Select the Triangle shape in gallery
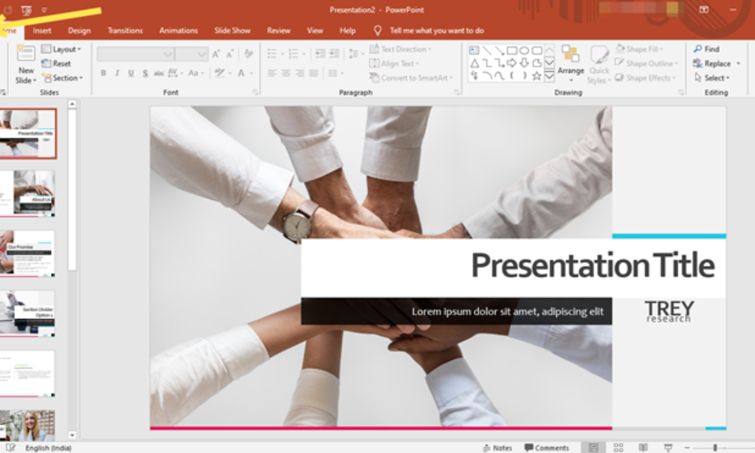This screenshot has height=453, width=755. pos(474,63)
